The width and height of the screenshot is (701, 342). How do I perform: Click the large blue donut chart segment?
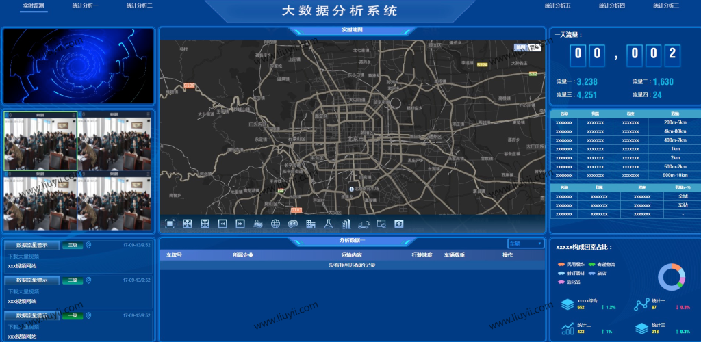(x=662, y=280)
